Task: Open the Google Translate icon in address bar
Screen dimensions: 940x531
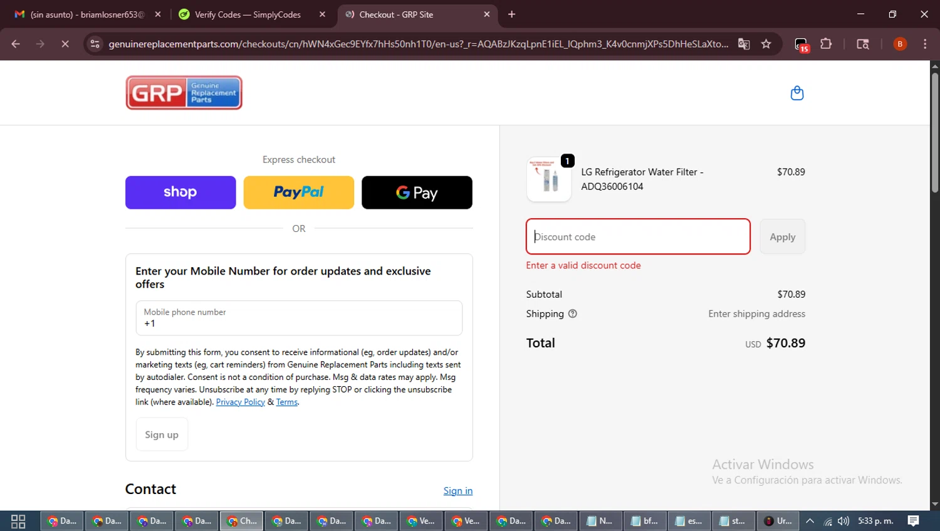Action: coord(744,44)
